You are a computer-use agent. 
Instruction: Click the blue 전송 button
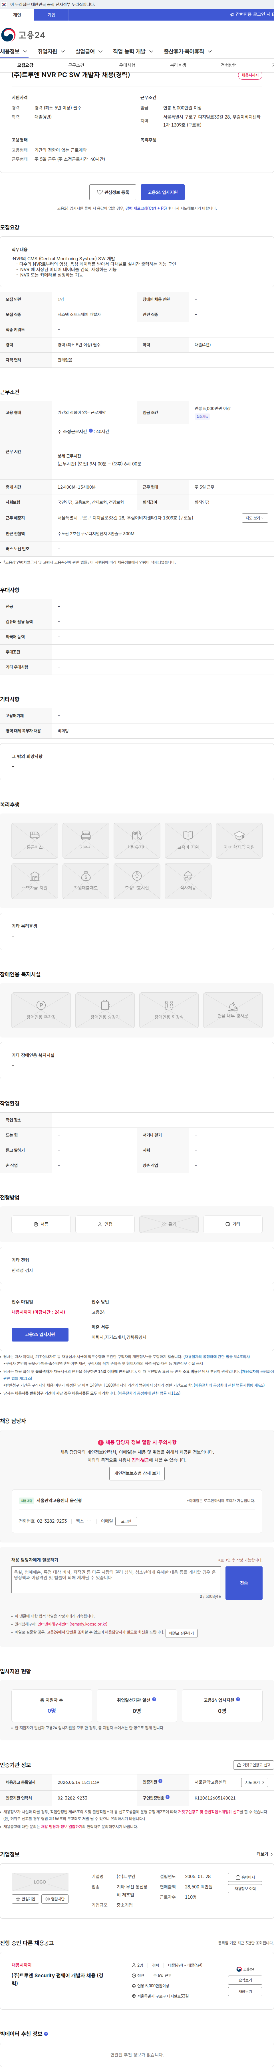tap(243, 1583)
